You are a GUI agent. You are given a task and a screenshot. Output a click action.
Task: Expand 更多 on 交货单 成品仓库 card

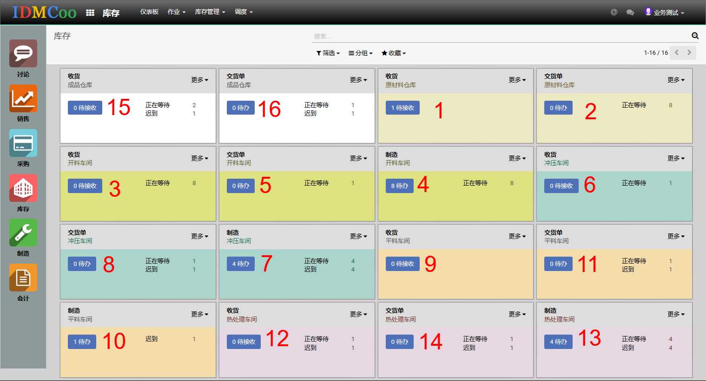[359, 80]
